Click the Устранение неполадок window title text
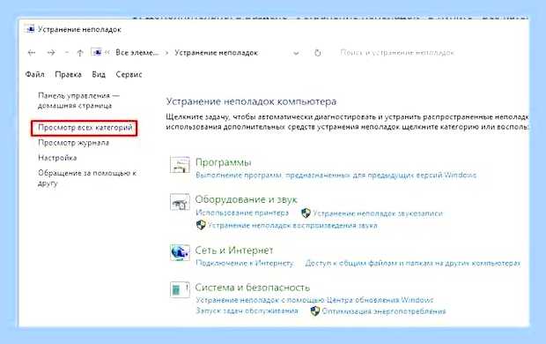The height and width of the screenshot is (344, 546). click(x=79, y=29)
